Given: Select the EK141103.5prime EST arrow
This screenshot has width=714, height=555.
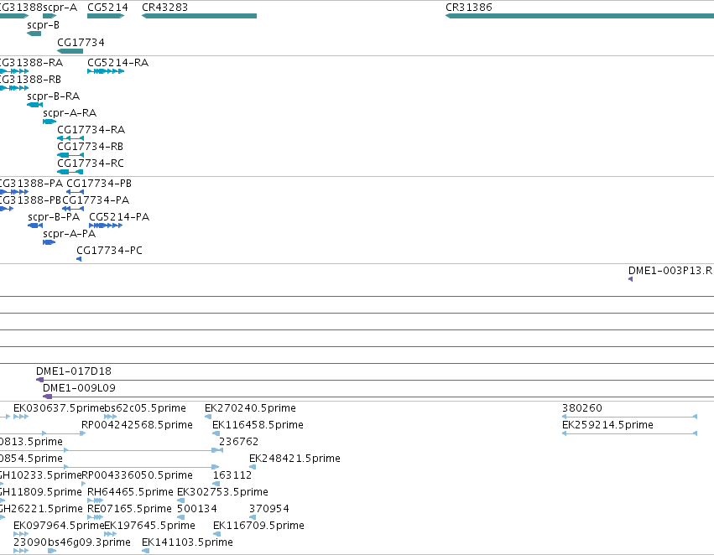Looking at the screenshot, I should [x=145, y=551].
